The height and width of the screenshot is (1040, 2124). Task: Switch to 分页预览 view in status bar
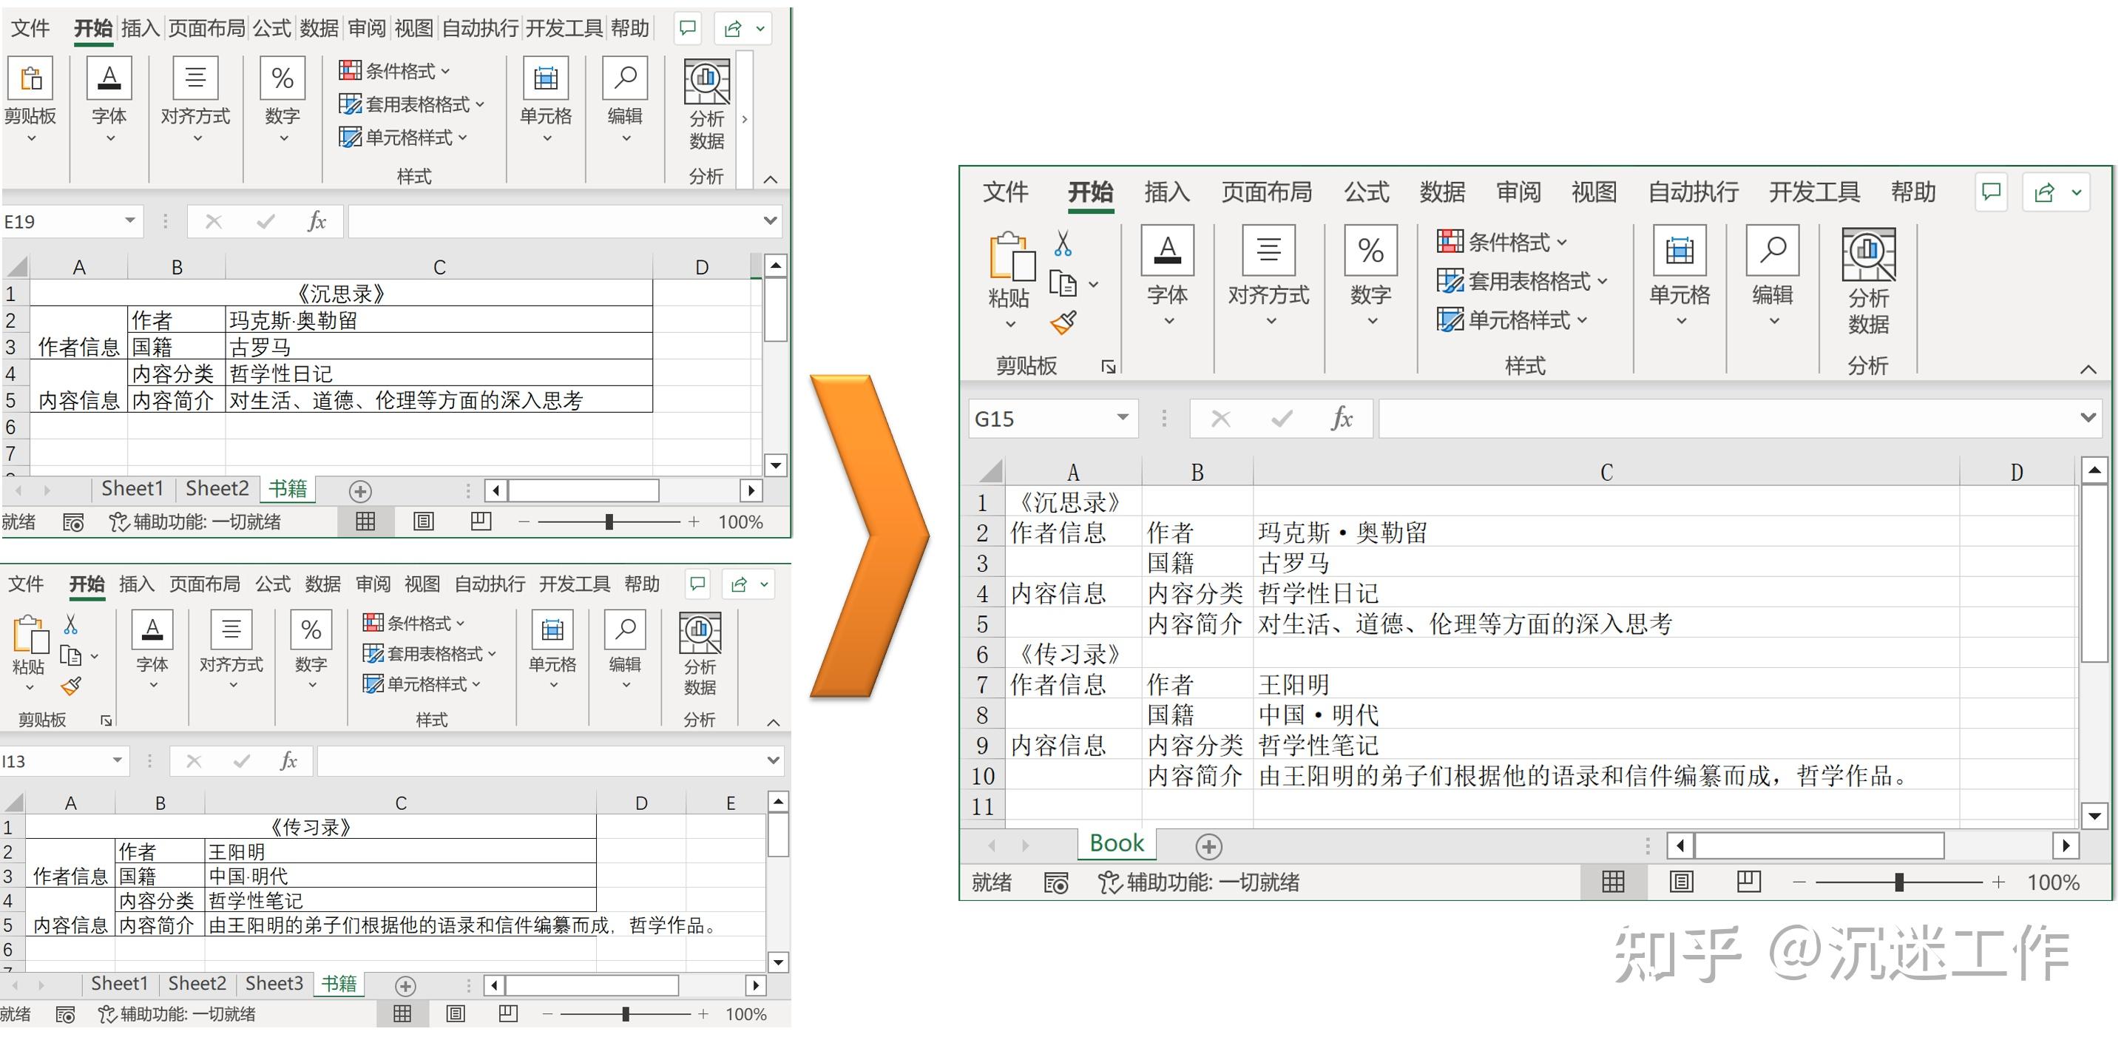pos(1748,882)
